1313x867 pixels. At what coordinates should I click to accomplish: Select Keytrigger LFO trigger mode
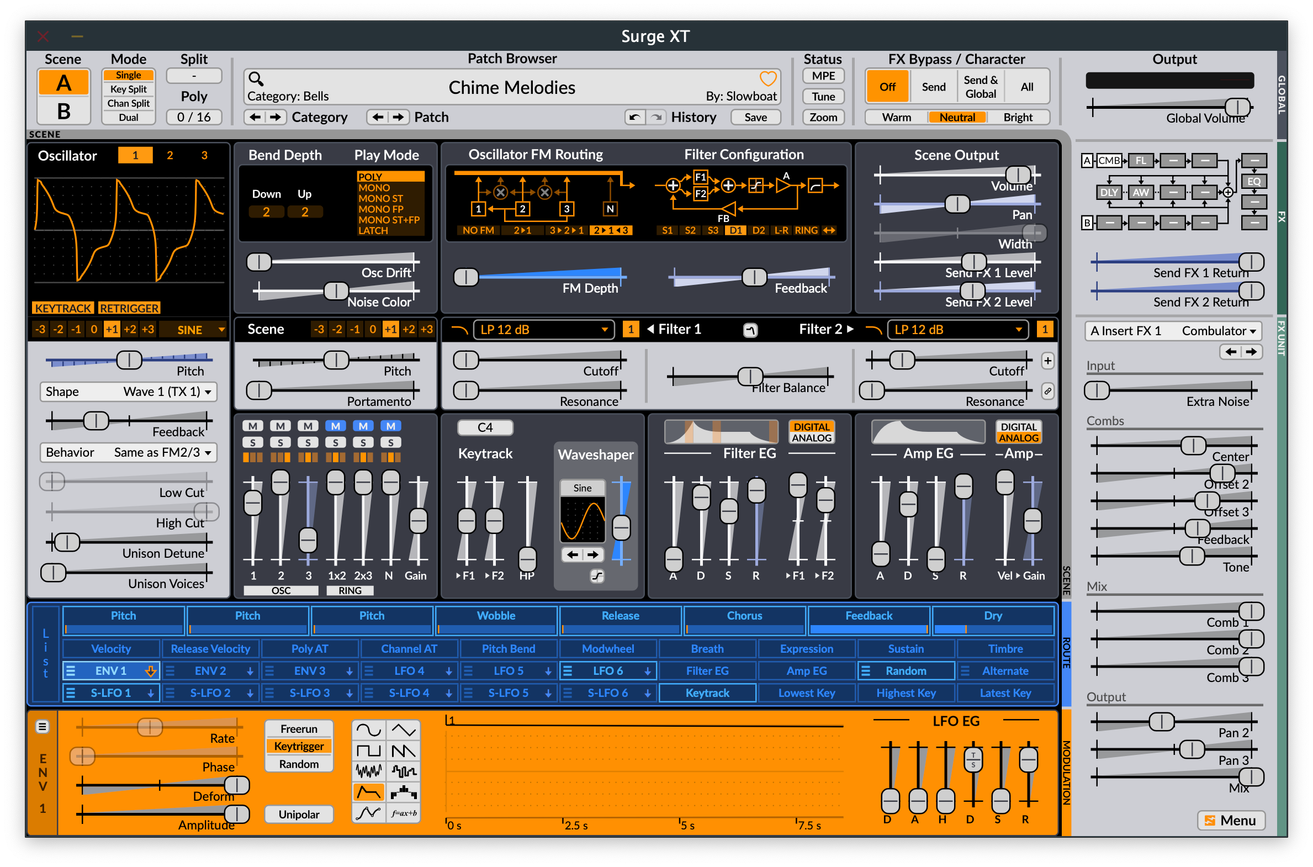299,746
